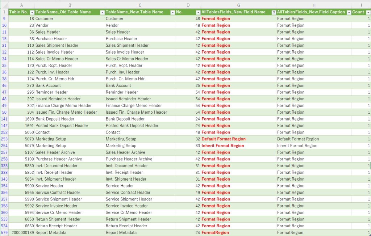Open the active filter on AllTablesFields_New.Field Name
This screenshot has width=371, height=236.
274,13
